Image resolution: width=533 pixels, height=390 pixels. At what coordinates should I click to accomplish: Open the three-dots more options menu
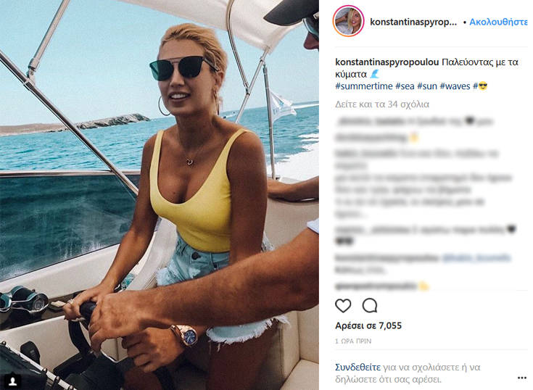tap(522, 378)
